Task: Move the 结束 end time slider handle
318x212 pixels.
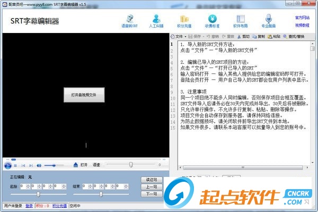Action: pos(101,194)
